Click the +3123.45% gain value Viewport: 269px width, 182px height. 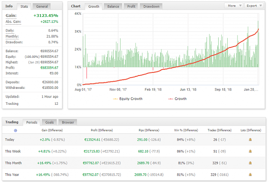46,16
